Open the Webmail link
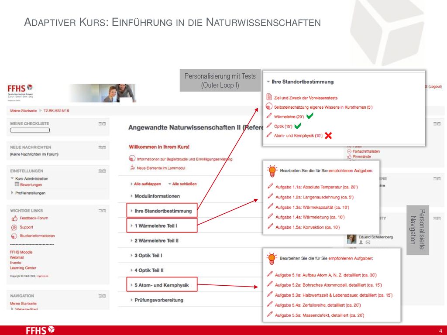 coord(17,257)
